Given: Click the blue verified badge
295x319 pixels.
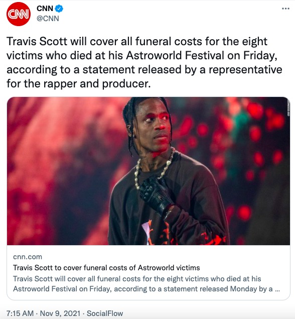Looking at the screenshot, I should tap(59, 9).
